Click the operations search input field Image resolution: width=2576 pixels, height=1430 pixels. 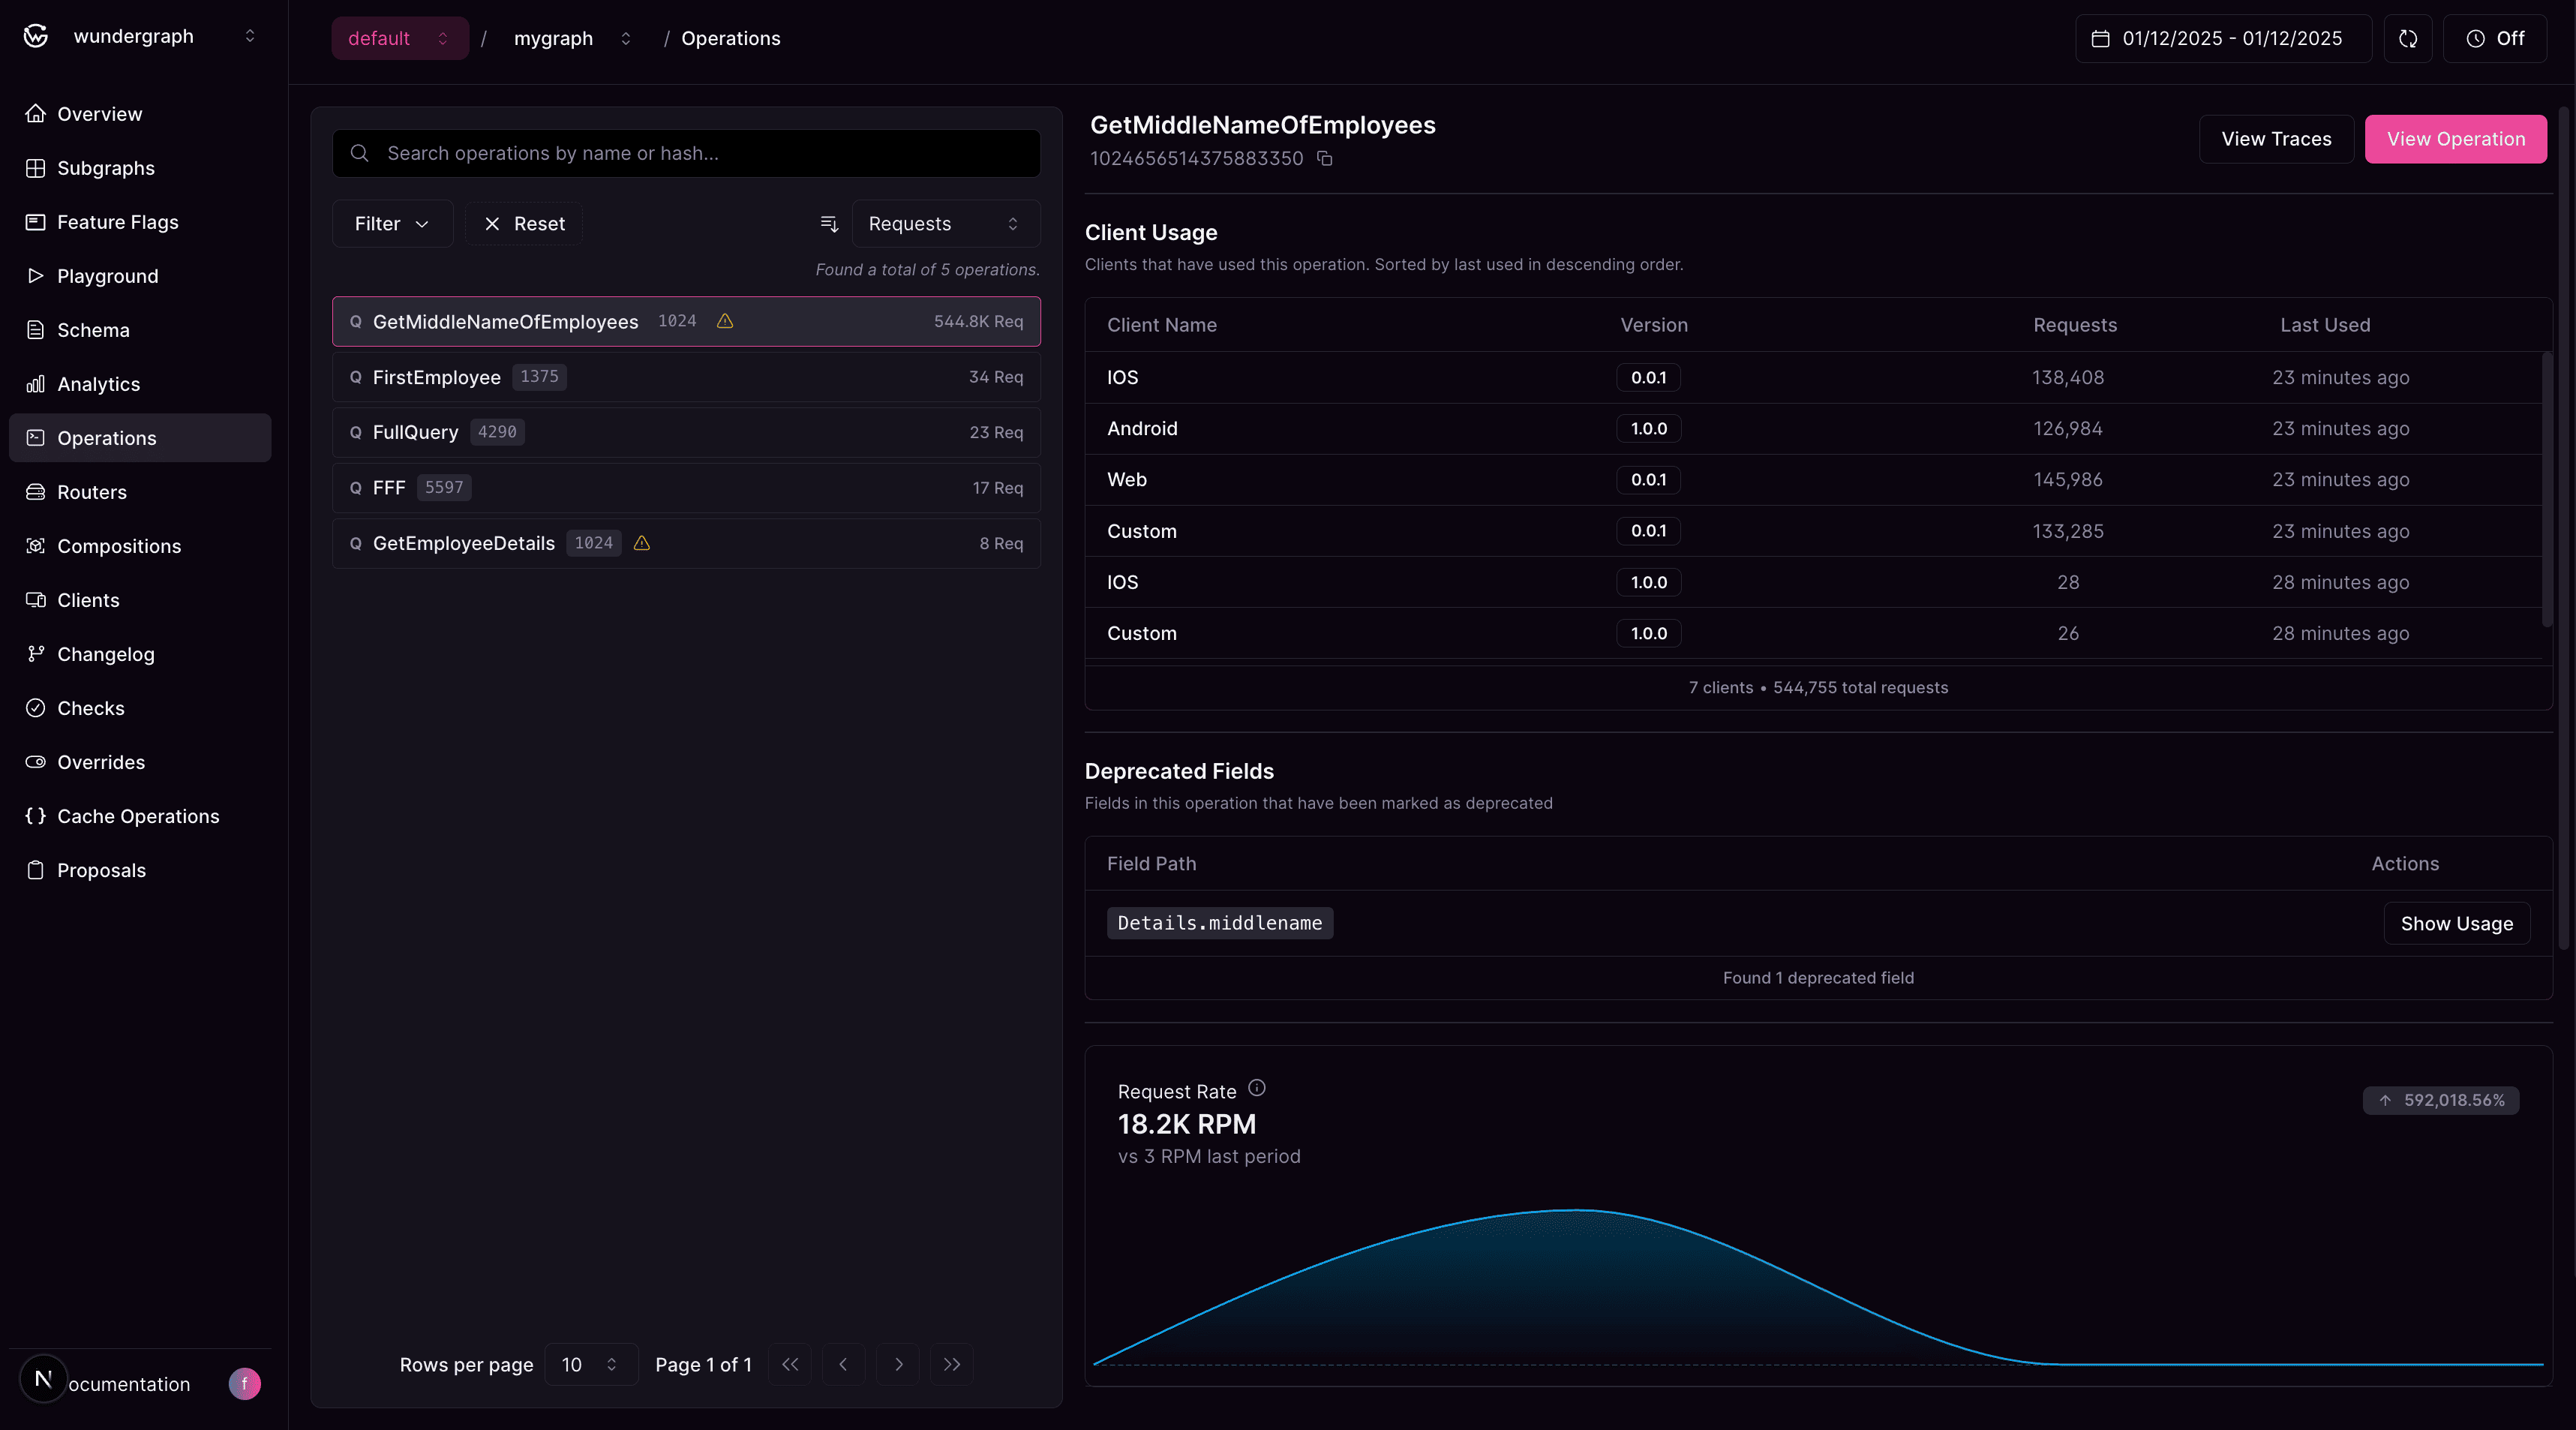[x=686, y=153]
